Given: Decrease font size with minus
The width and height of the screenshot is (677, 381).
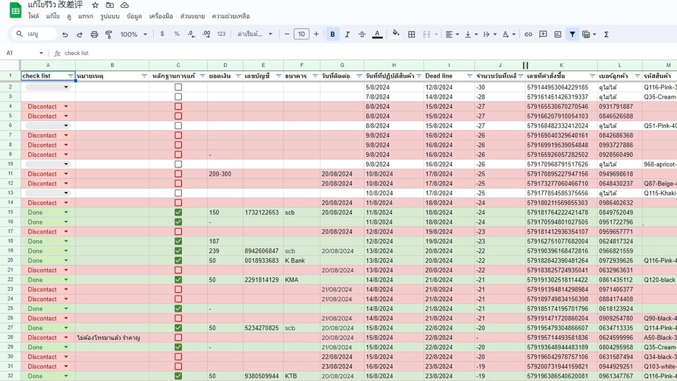Looking at the screenshot, I should coord(287,34).
